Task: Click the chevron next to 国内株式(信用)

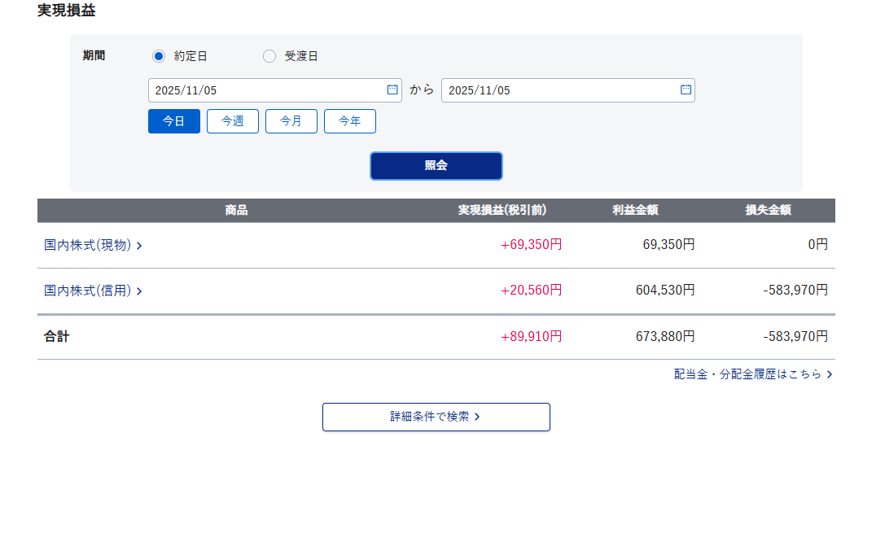Action: 139,291
